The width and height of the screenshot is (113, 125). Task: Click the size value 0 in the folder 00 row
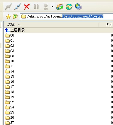(112, 35)
